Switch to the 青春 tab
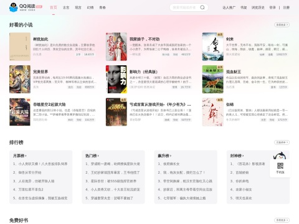This screenshot has height=224, width=299. [x=103, y=7]
